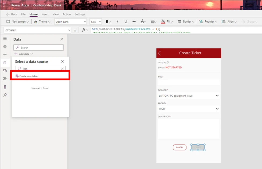The width and height of the screenshot is (262, 169).
Task: Open the Power Automate panel icon
Action: [5, 79]
